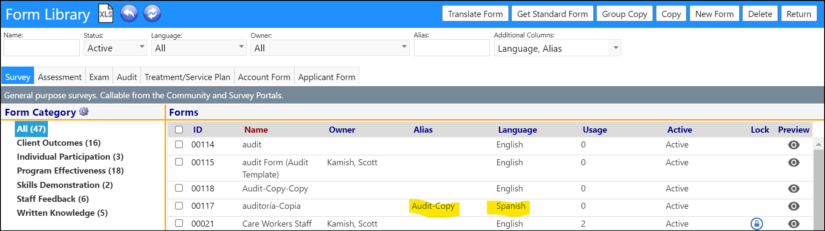Click lock icon for form 00021

click(757, 224)
